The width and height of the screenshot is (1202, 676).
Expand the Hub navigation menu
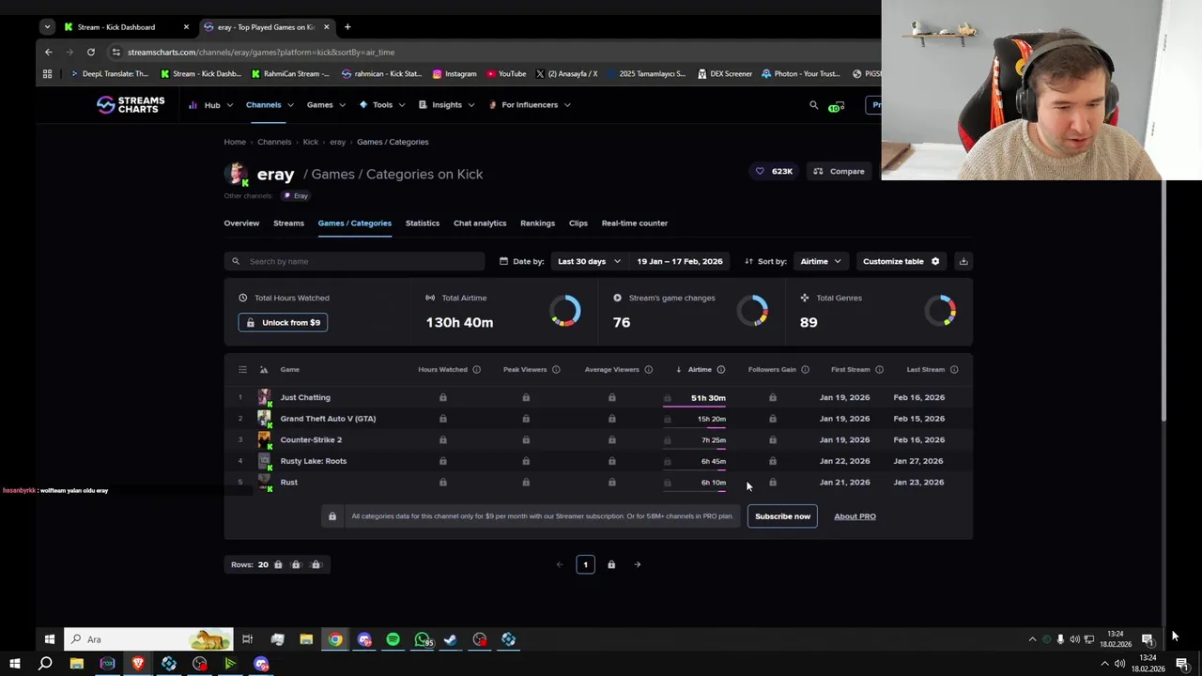pos(210,105)
